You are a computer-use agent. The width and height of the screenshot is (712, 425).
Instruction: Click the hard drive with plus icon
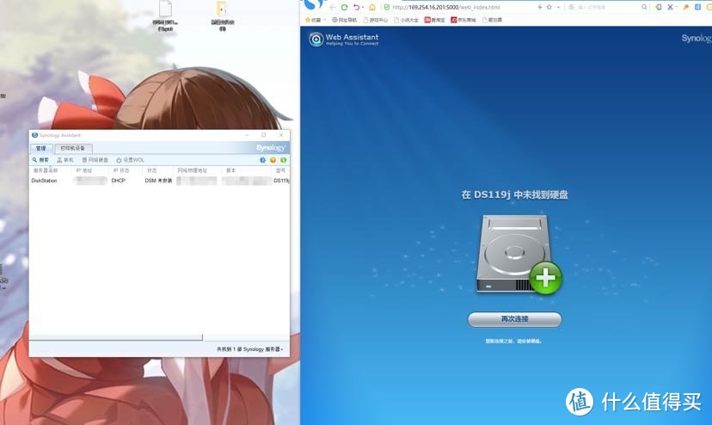coord(519,255)
